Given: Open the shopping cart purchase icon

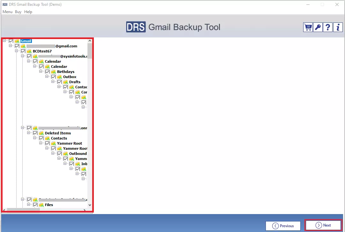Looking at the screenshot, I should (x=308, y=27).
